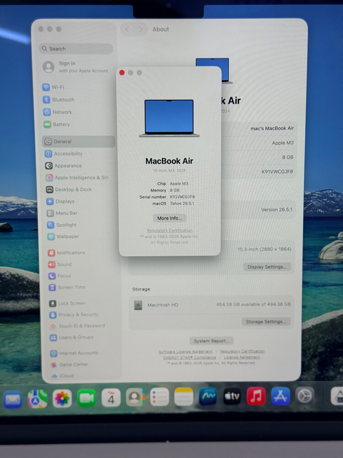Open Privacy & Security settings
The width and height of the screenshot is (343, 458).
pyautogui.click(x=74, y=315)
